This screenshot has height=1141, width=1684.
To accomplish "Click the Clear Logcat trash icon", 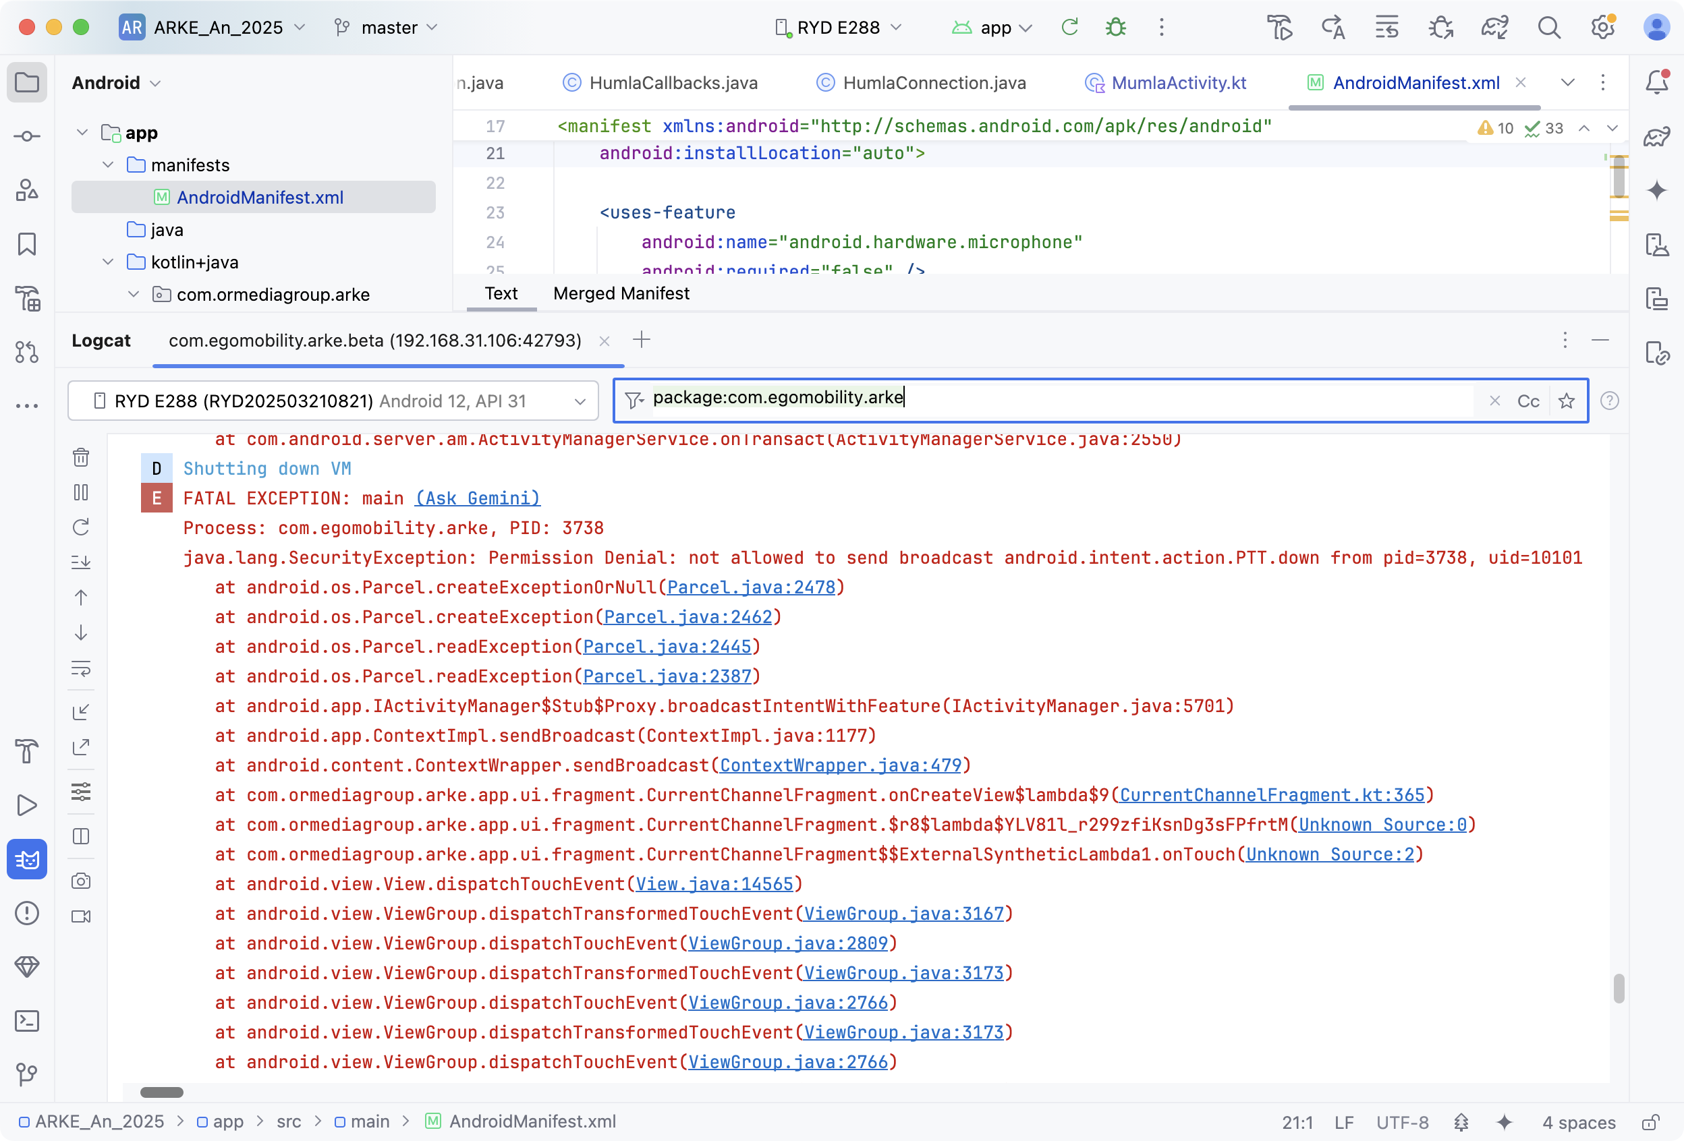I will pos(81,457).
